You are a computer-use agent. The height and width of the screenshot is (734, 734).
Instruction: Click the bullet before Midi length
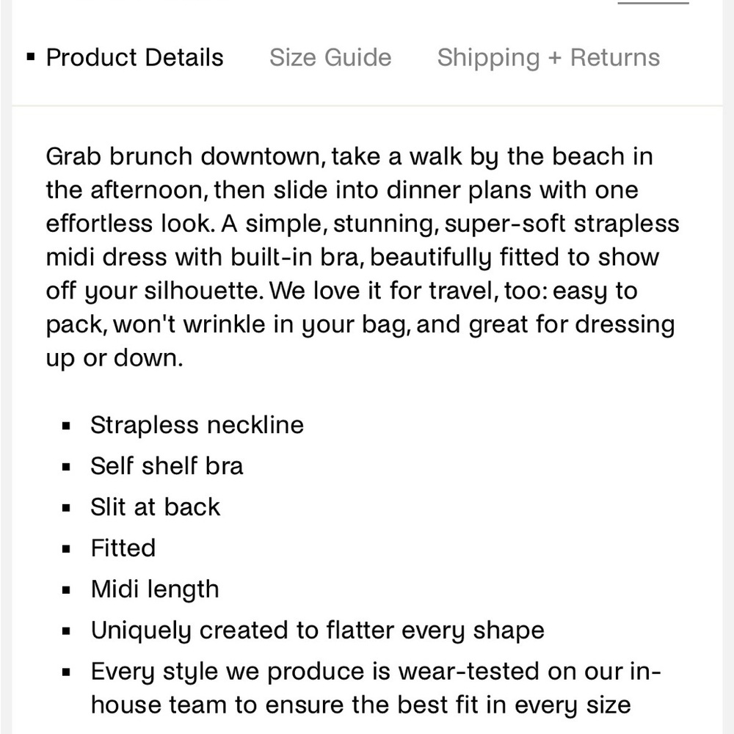click(x=67, y=590)
